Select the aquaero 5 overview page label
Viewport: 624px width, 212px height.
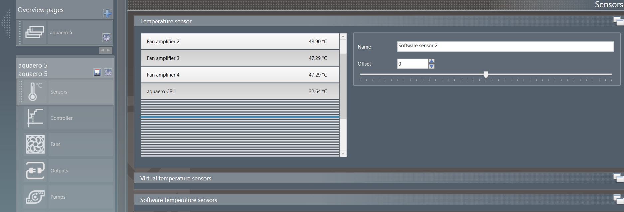click(61, 33)
